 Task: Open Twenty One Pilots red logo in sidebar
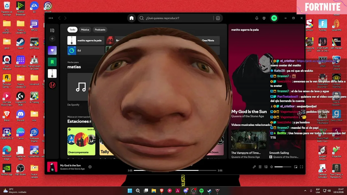click(x=52, y=85)
